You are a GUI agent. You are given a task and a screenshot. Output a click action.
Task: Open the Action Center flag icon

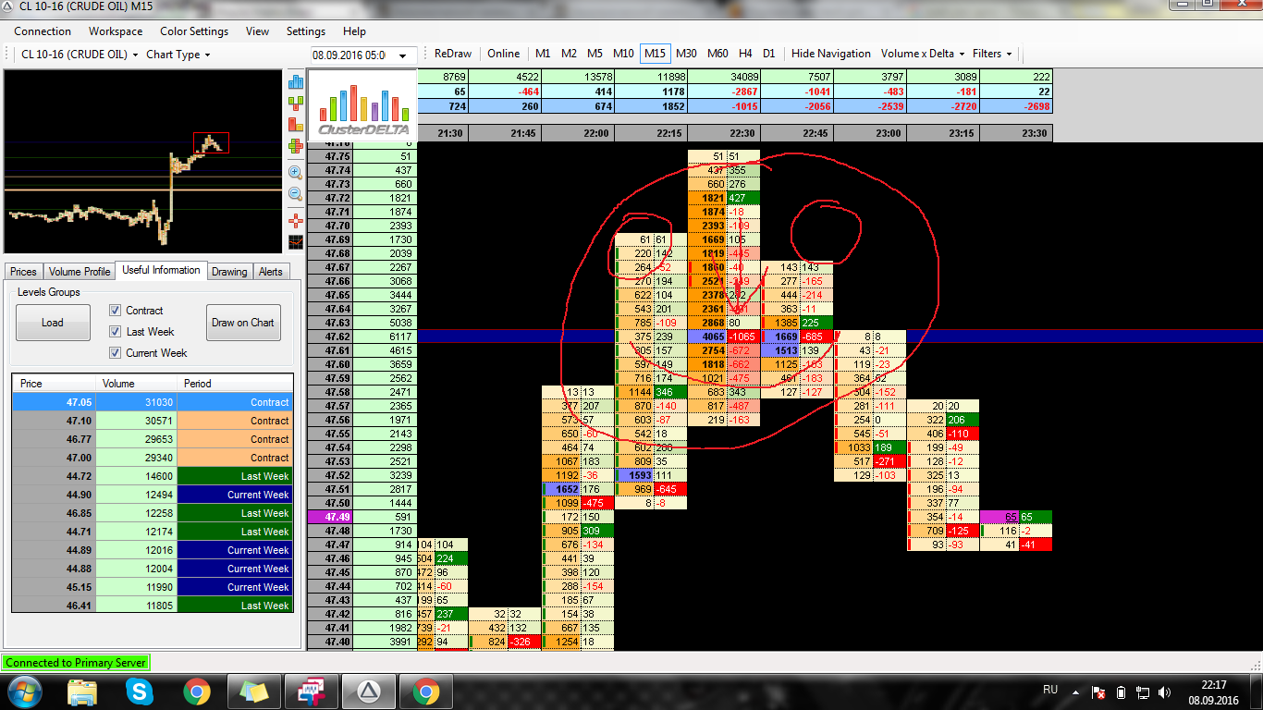1099,692
